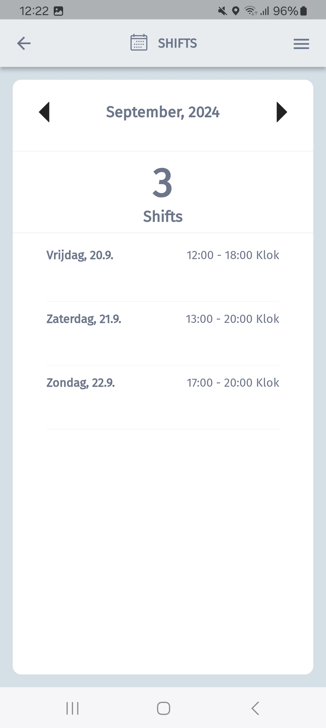Tap the 17:00 - 20:00 Klok time
Screen dimensions: 326x728
[233, 383]
